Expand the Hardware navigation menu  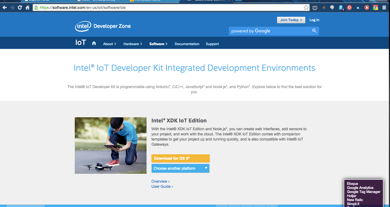[x=133, y=44]
